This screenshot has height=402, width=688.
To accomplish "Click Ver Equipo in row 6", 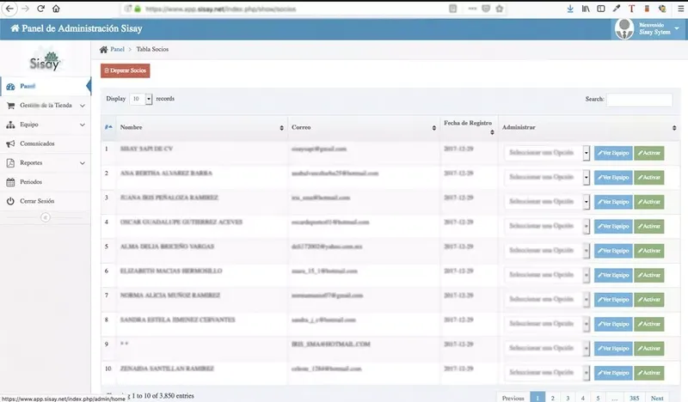I will [613, 276].
